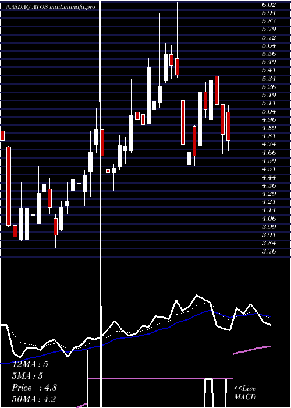Click the '5MA : 5' indicator text

pyautogui.click(x=27, y=376)
